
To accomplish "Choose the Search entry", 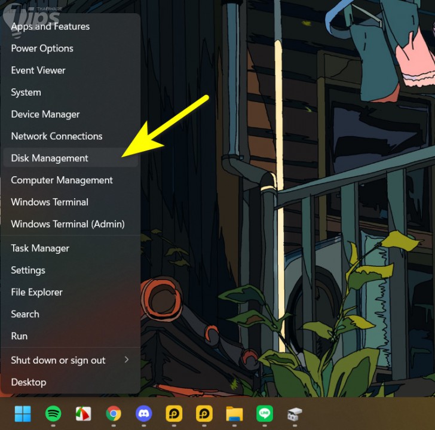I will (71, 314).
